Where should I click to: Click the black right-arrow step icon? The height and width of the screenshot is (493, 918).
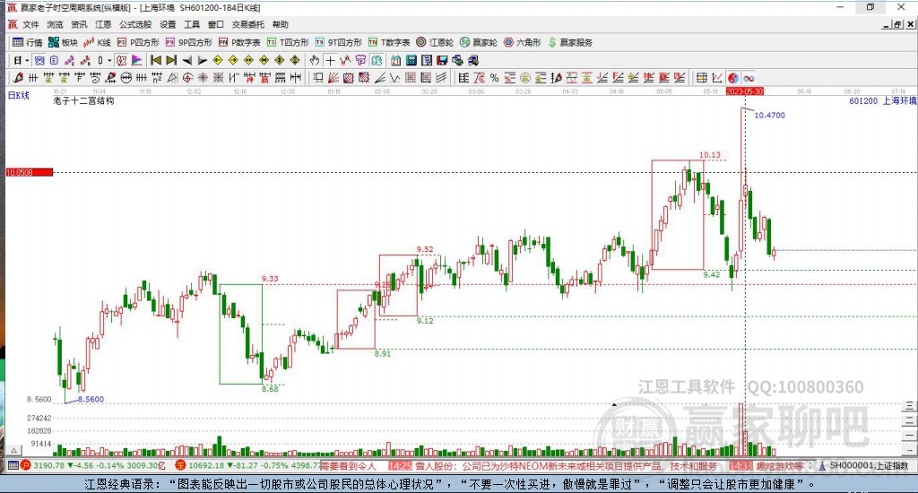click(202, 60)
